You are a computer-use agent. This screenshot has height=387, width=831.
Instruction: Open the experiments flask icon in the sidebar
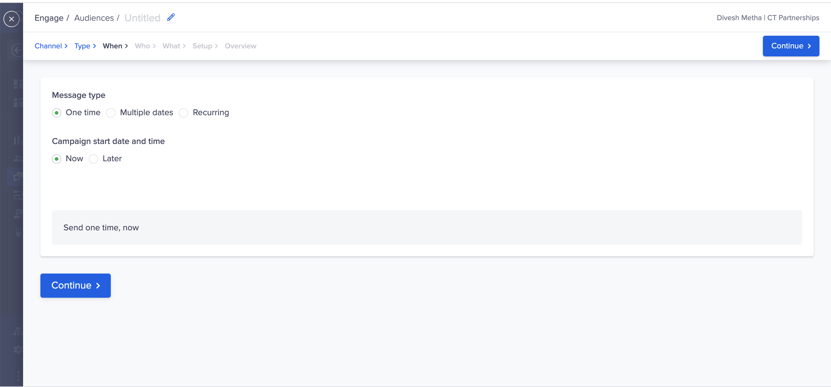pos(19,232)
